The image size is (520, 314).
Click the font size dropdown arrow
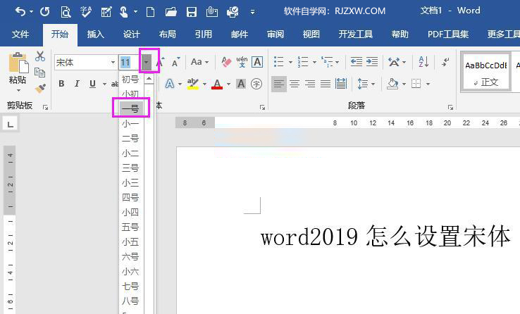point(146,62)
